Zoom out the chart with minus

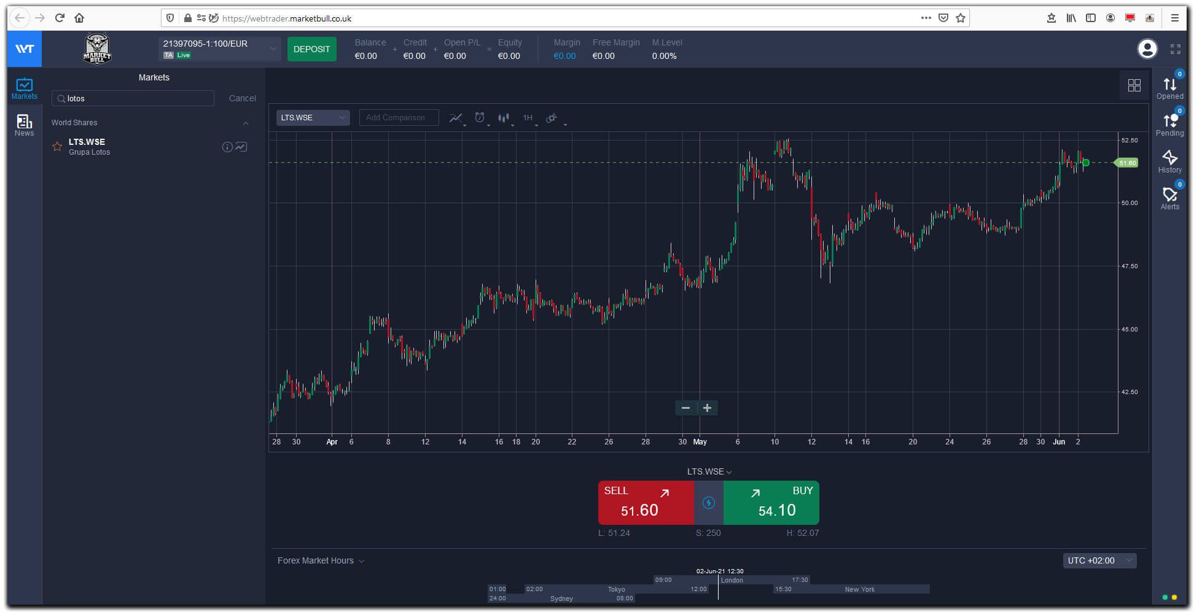(x=686, y=408)
